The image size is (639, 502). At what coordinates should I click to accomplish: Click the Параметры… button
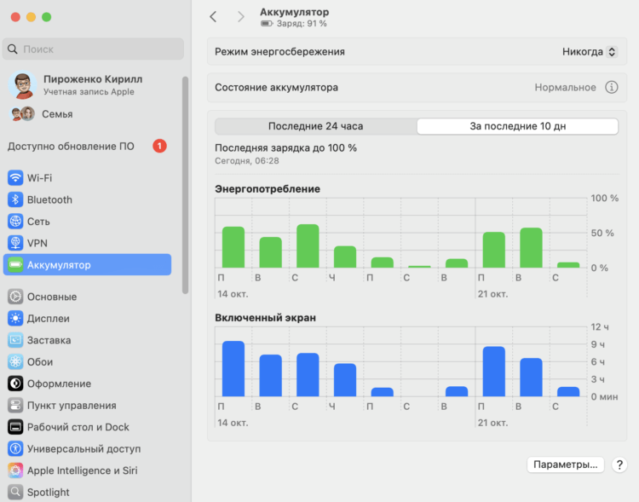click(x=566, y=464)
